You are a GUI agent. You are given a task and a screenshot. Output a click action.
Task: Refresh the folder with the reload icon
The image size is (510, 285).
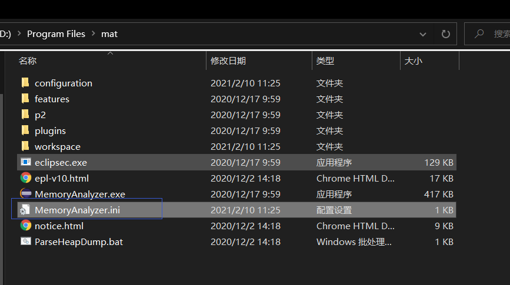446,34
